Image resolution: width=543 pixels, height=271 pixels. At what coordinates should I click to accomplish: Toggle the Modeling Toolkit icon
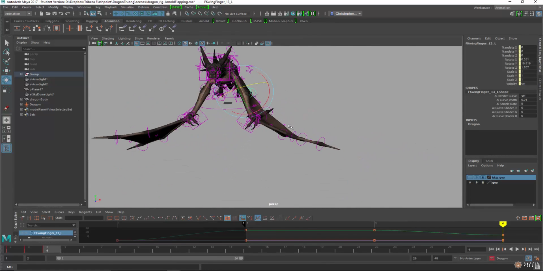(x=512, y=14)
